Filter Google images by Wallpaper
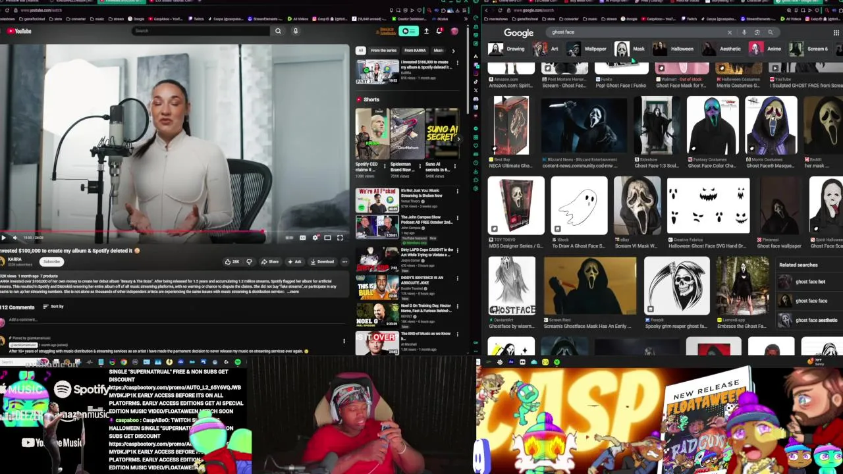Image resolution: width=843 pixels, height=474 pixels. tap(587, 49)
